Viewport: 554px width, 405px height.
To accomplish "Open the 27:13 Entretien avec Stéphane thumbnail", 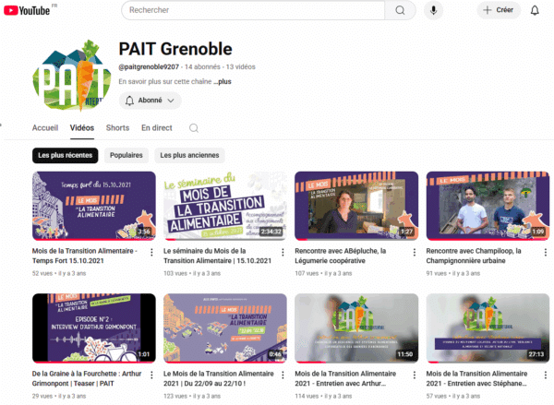I will click(x=488, y=328).
